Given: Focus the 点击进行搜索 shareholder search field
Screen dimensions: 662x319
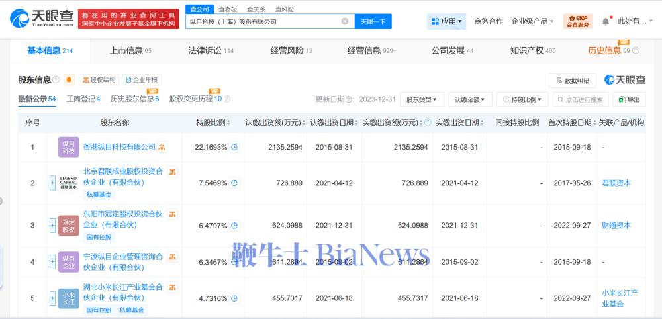Looking at the screenshot, I should [x=581, y=99].
